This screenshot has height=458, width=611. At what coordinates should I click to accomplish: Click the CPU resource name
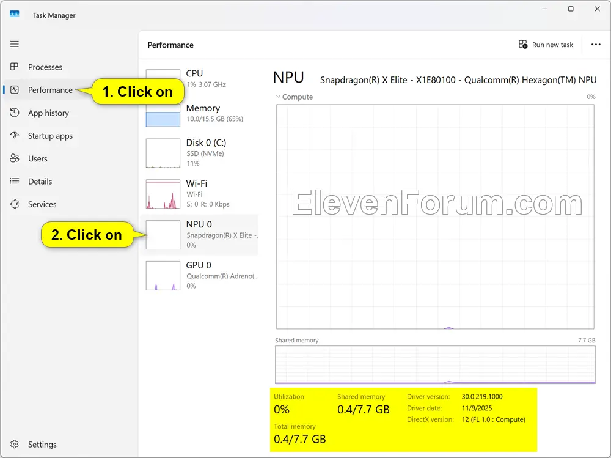(x=194, y=73)
